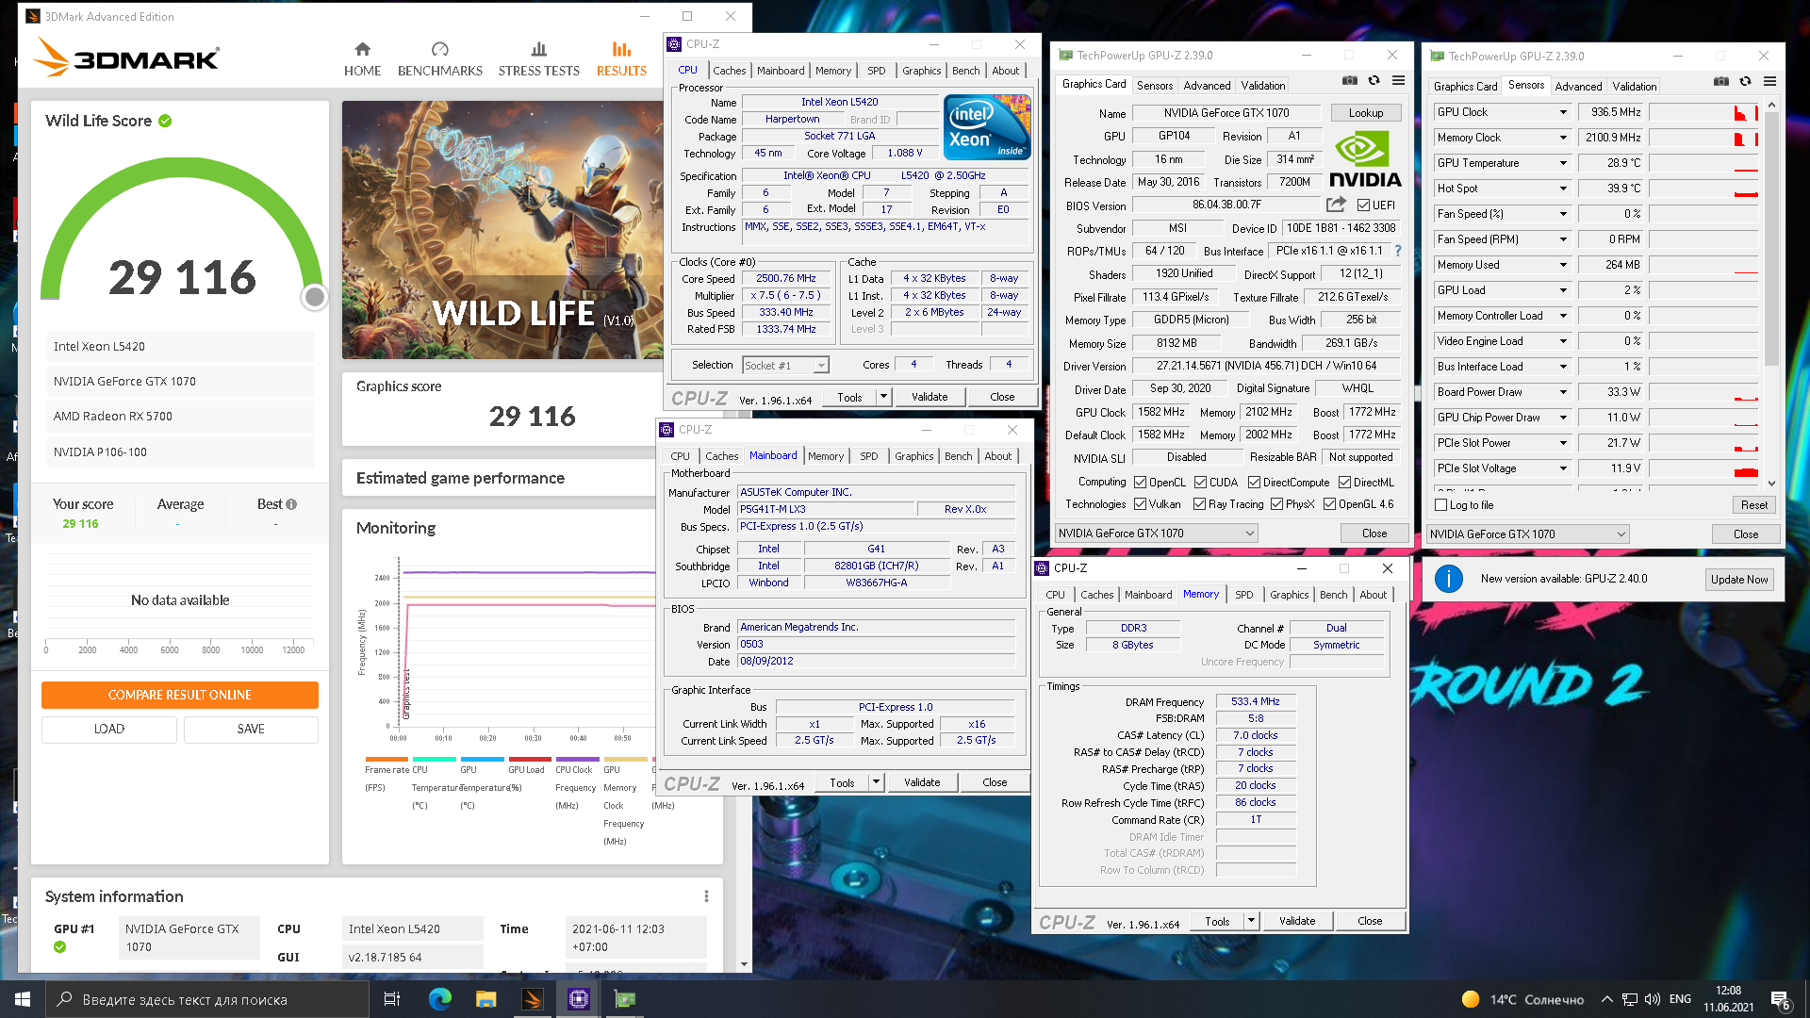Click the volume icon in system tray
This screenshot has height=1018, width=1810.
(x=1652, y=999)
